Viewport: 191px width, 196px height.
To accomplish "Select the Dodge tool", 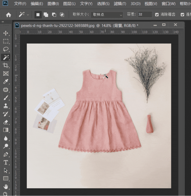I will click(x=6, y=146).
